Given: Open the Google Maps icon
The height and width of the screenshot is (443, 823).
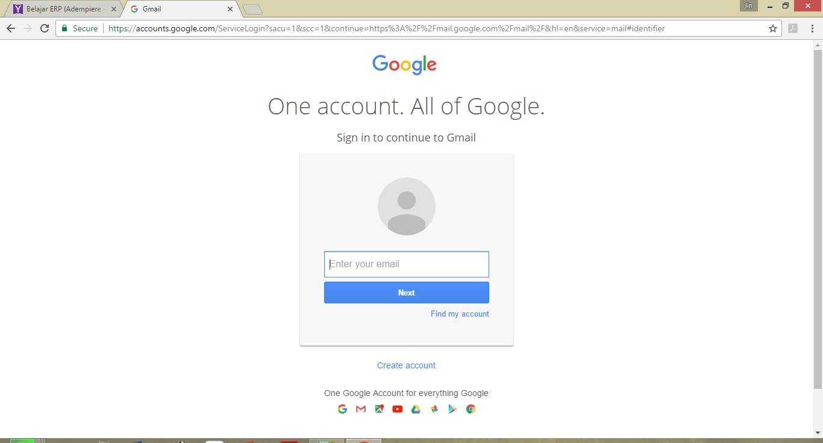Looking at the screenshot, I should point(379,409).
